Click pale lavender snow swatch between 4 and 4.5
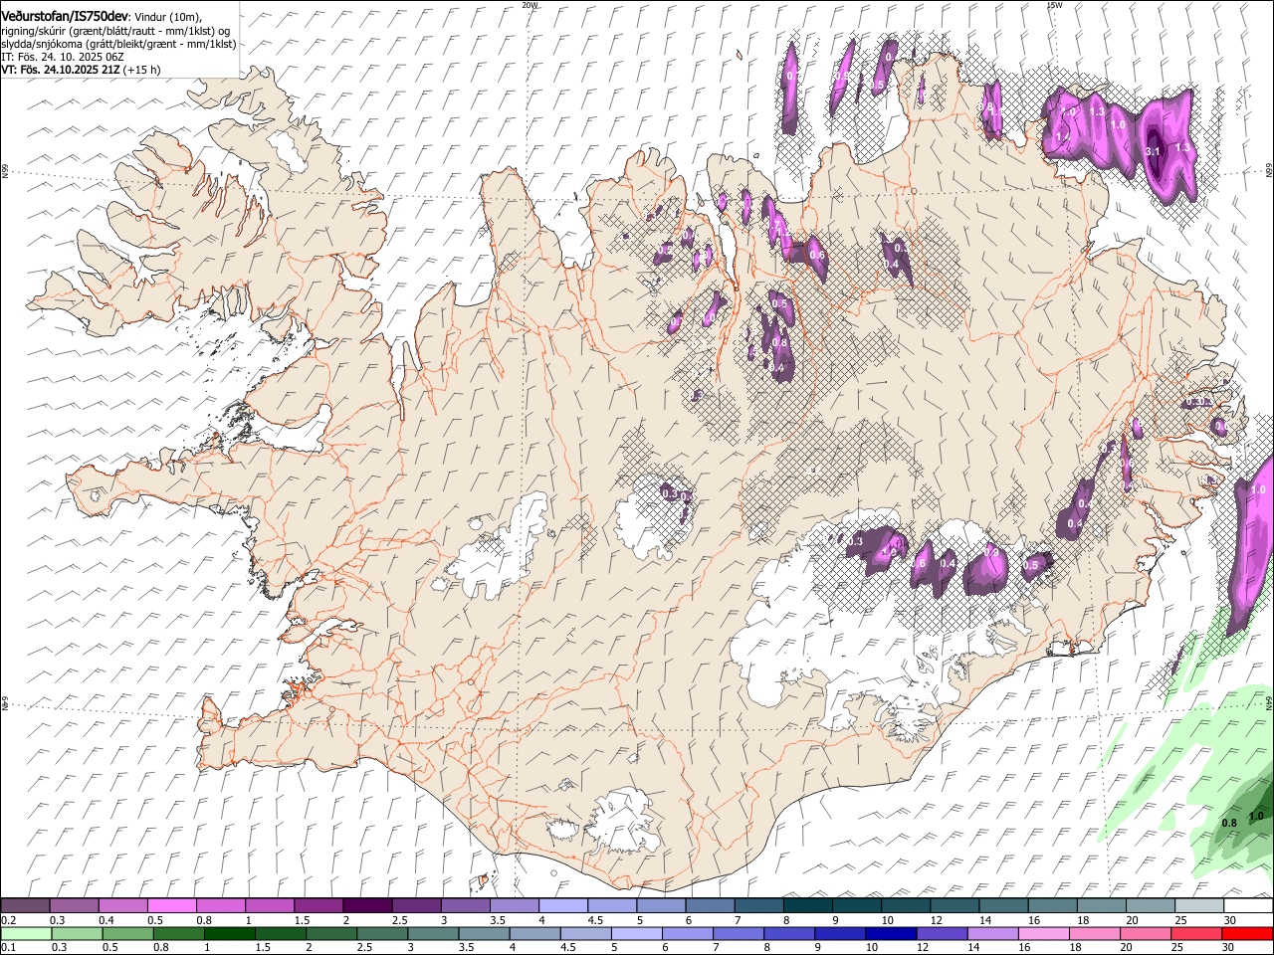Viewport: 1274px width, 955px height. coord(563,905)
